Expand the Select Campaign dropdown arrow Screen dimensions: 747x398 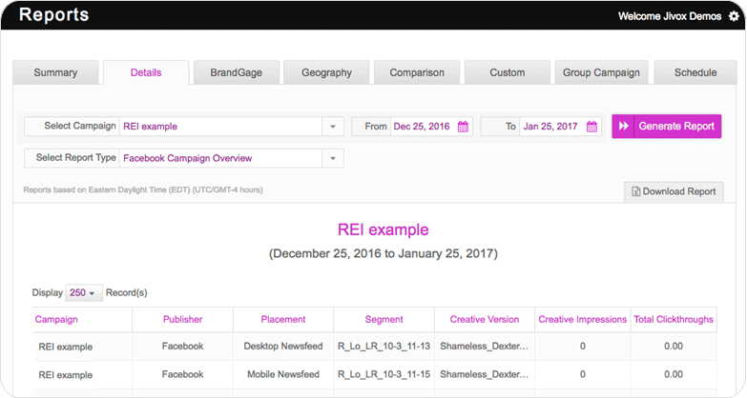click(332, 127)
